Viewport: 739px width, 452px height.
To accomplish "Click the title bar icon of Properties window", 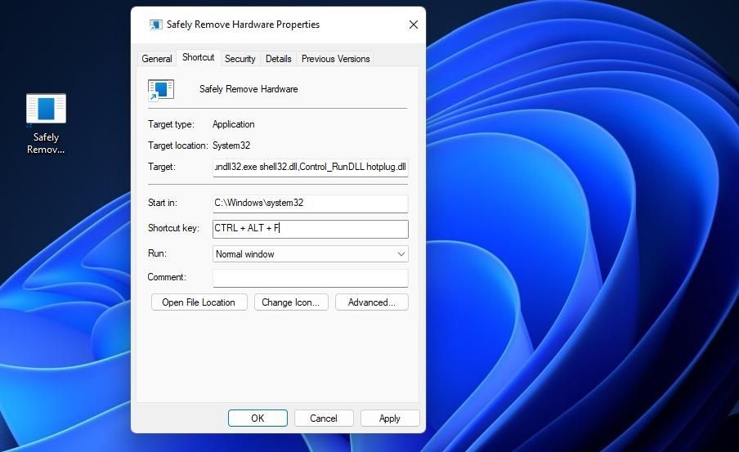I will coord(155,25).
